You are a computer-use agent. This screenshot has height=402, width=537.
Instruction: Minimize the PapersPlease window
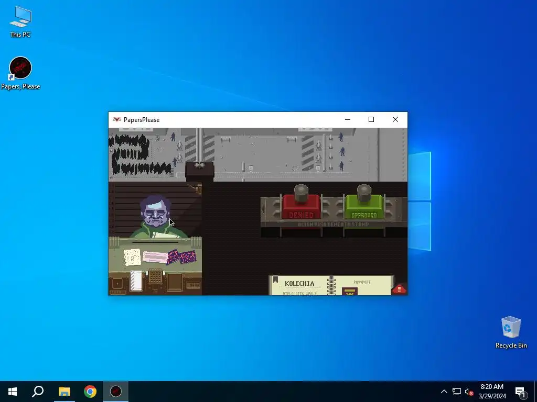pyautogui.click(x=348, y=119)
